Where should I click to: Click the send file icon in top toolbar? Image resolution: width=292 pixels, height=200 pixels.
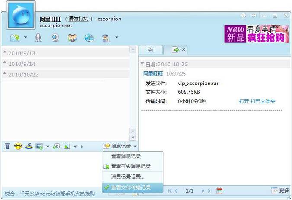14,38
